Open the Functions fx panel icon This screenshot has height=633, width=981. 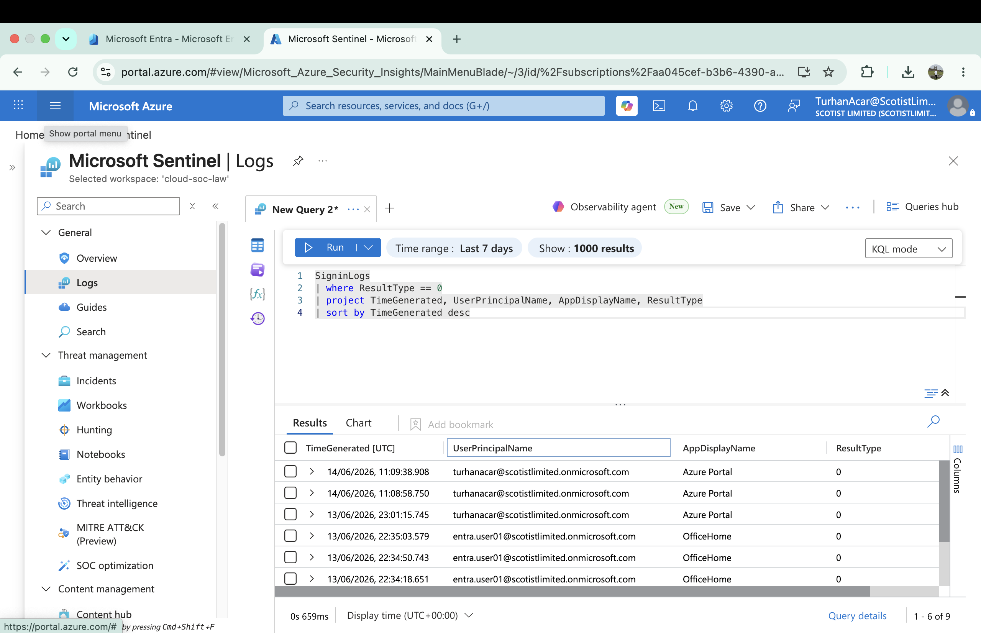pos(257,294)
